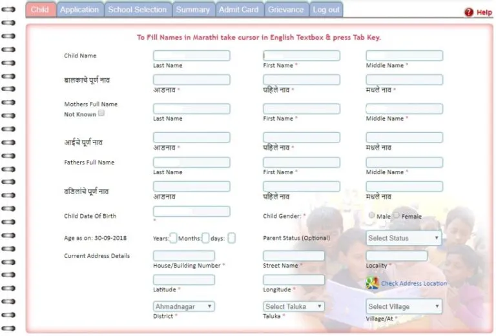
Task: Click the Google Maps address location icon
Action: pyautogui.click(x=372, y=283)
